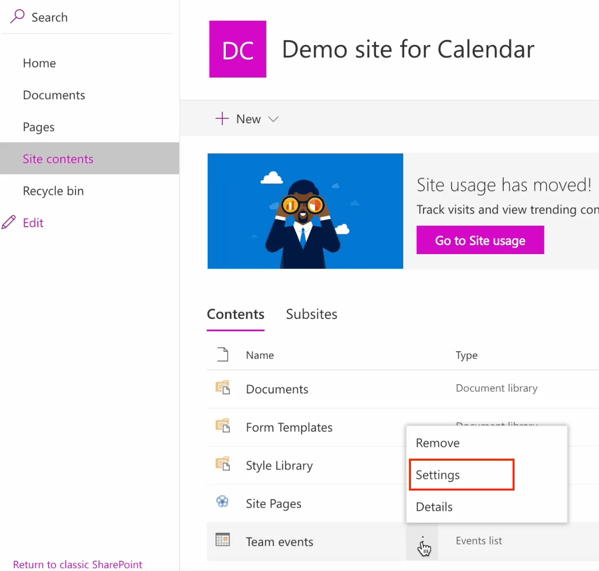Click the plus icon beside New
Image resolution: width=599 pixels, height=571 pixels.
[222, 119]
